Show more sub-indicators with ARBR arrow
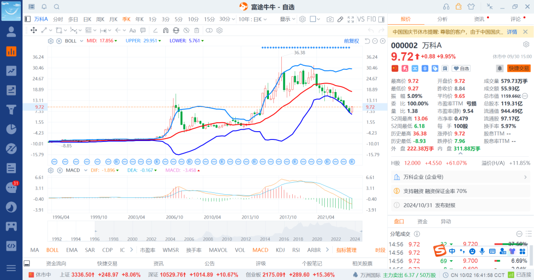This screenshot has height=280, width=534. pyautogui.click(x=327, y=250)
